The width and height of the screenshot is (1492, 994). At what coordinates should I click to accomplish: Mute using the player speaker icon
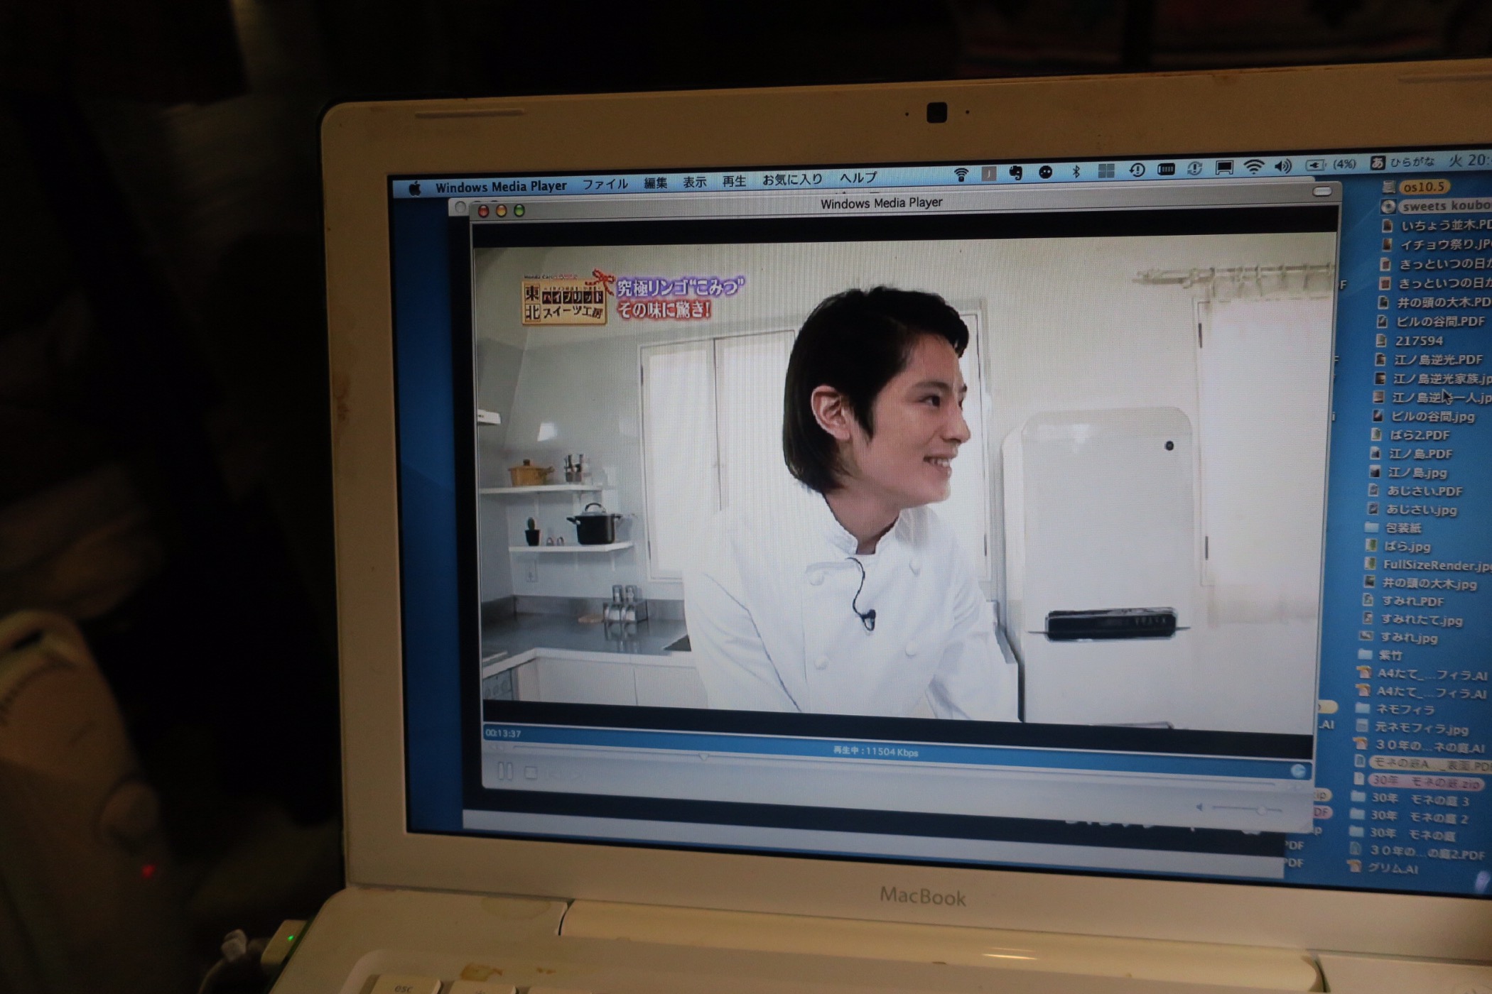(x=1199, y=807)
